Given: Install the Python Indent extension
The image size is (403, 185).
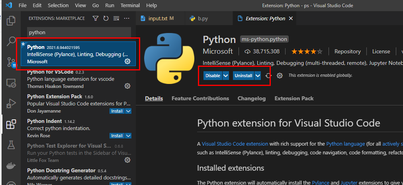Looking at the screenshot, I should 117,136.
